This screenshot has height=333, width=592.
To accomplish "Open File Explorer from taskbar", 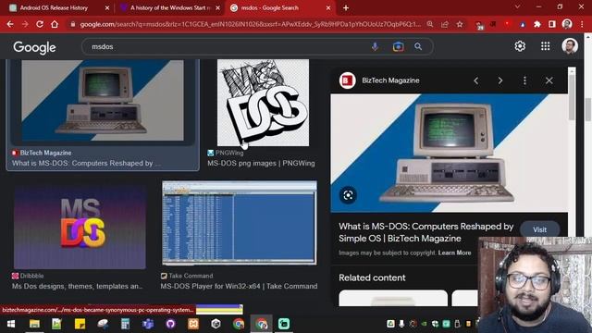I will tap(35, 324).
